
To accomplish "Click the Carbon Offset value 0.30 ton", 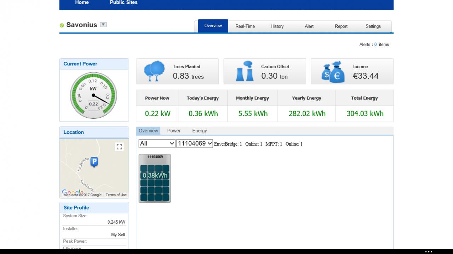I will 275,76.
